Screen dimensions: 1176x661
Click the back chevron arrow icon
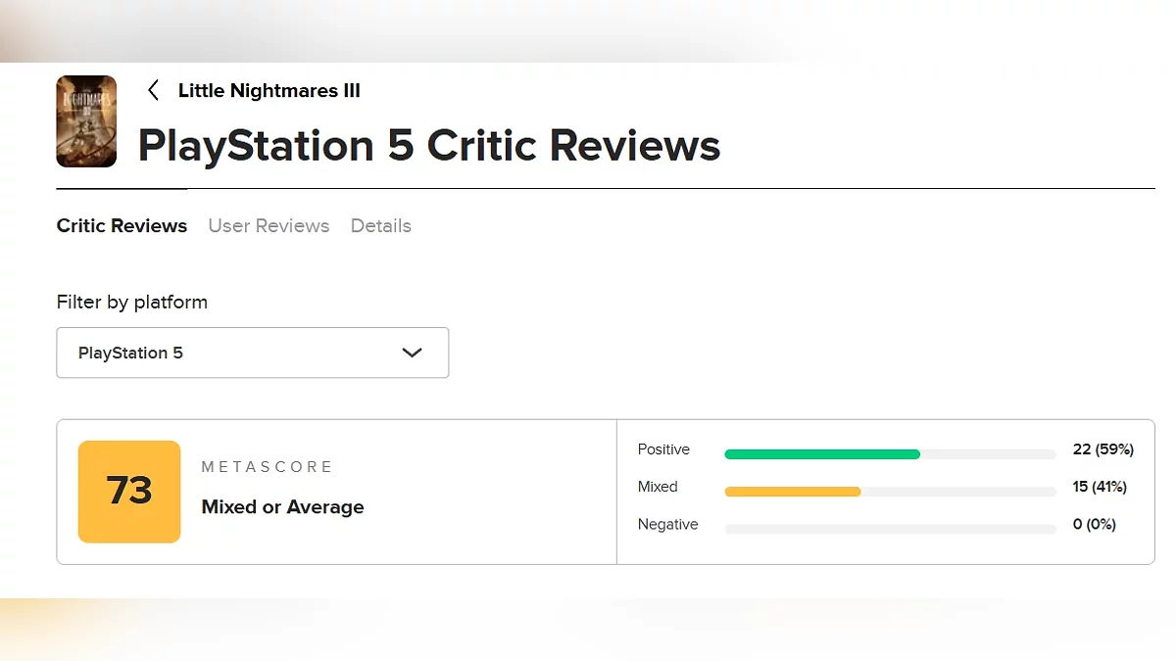[153, 91]
